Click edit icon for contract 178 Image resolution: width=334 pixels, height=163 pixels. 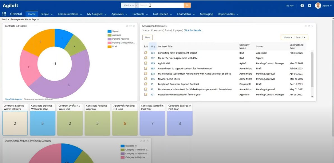[x=146, y=73]
